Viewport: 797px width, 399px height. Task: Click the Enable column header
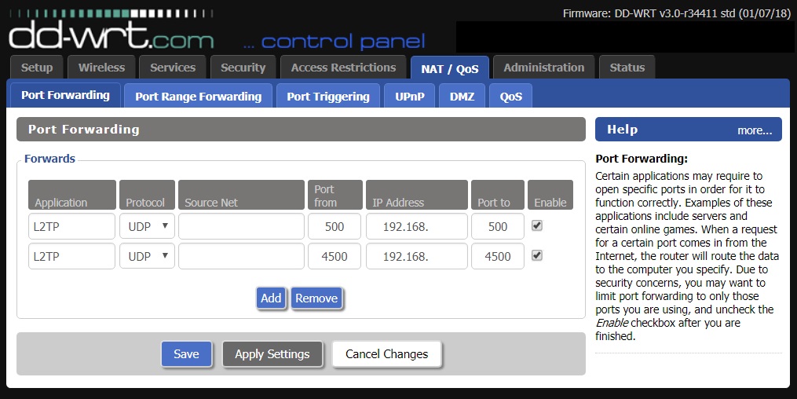pos(550,195)
